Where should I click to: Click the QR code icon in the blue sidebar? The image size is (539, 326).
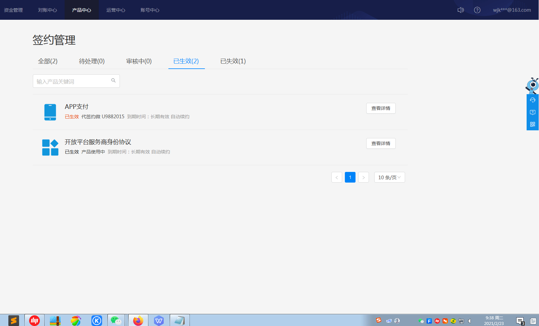533,124
